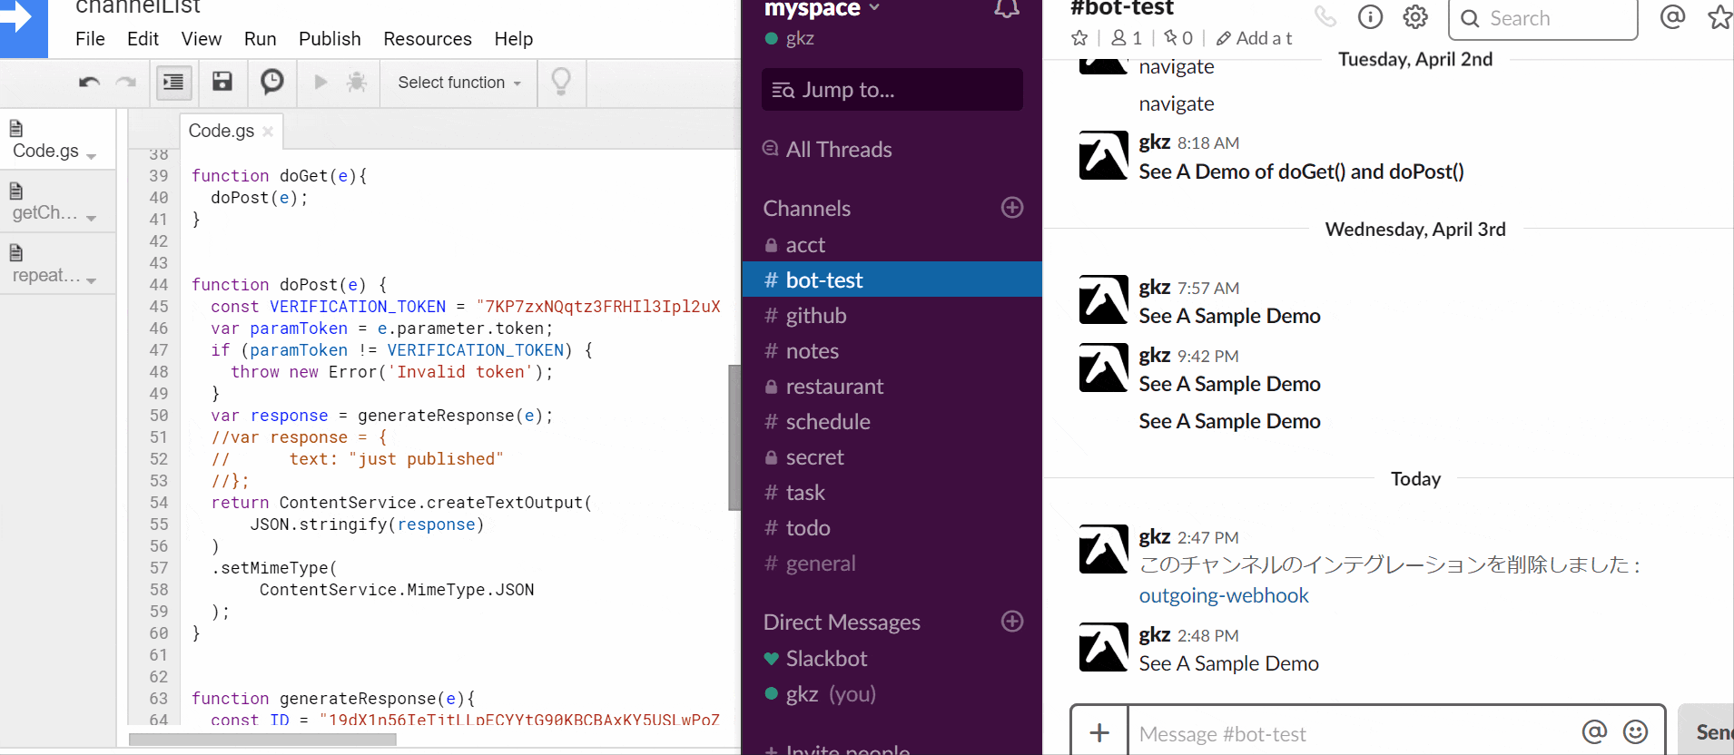This screenshot has width=1734, height=755.
Task: Save the script with floppy disk icon
Action: coord(222,82)
